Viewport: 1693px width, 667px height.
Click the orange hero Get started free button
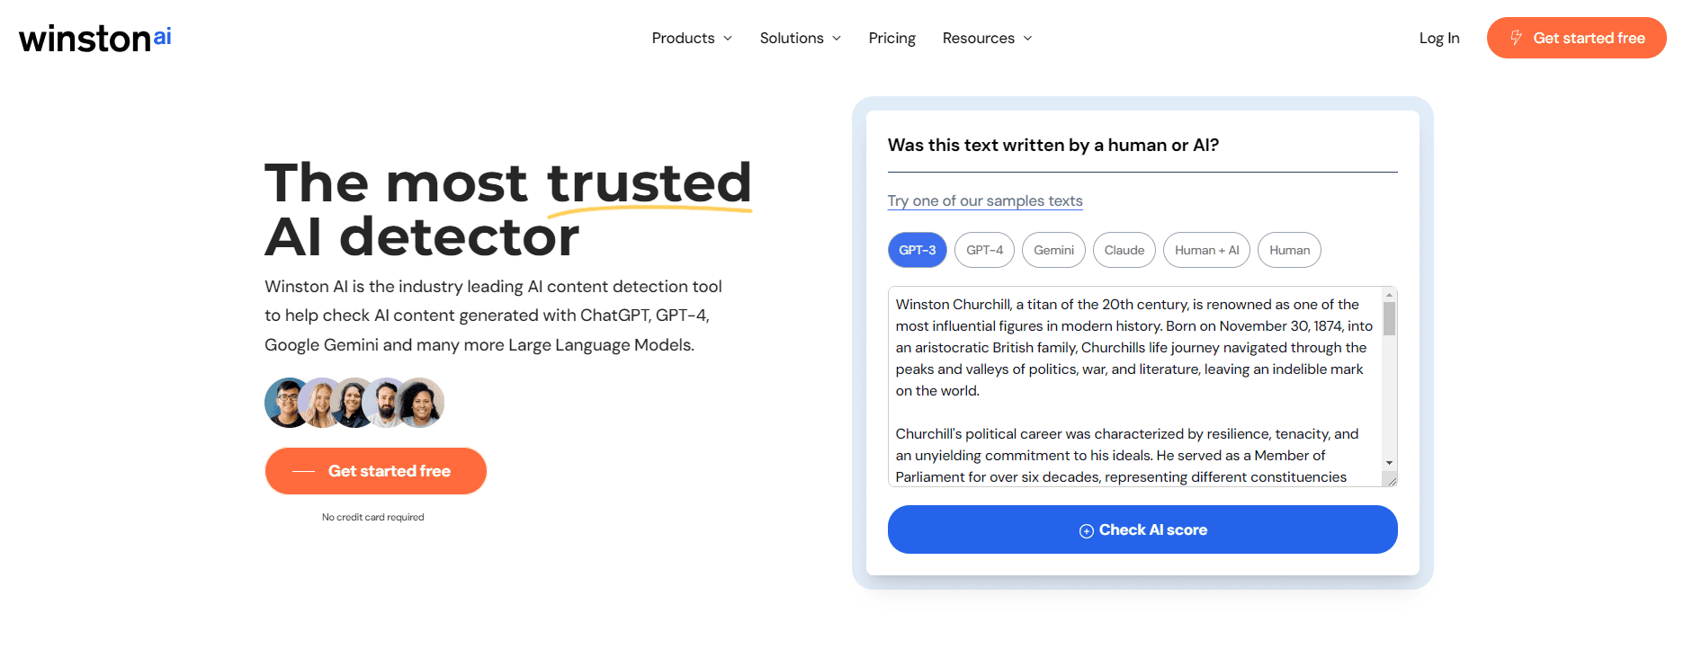[376, 471]
